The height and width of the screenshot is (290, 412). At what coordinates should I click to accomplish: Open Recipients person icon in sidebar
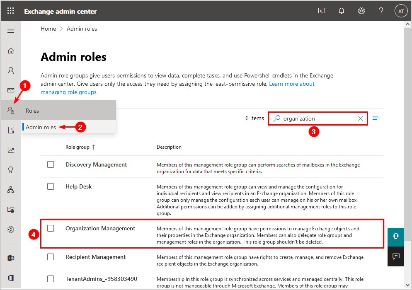click(11, 70)
